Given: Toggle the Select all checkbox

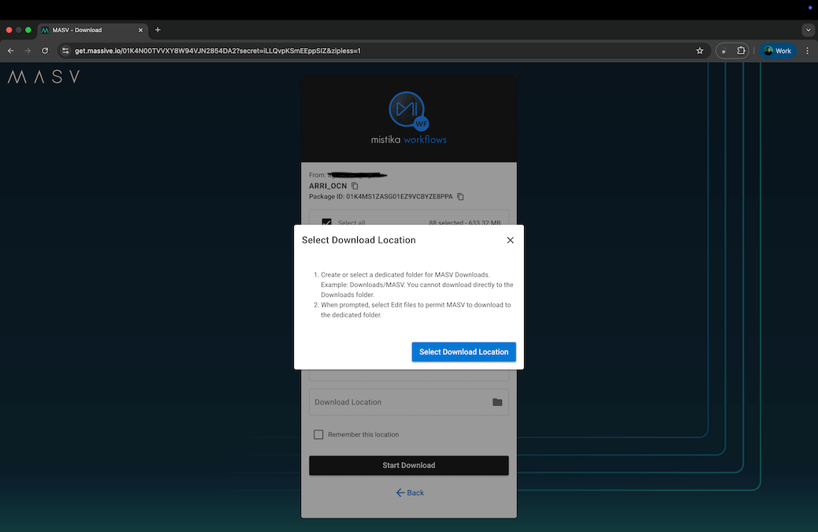Looking at the screenshot, I should point(326,222).
